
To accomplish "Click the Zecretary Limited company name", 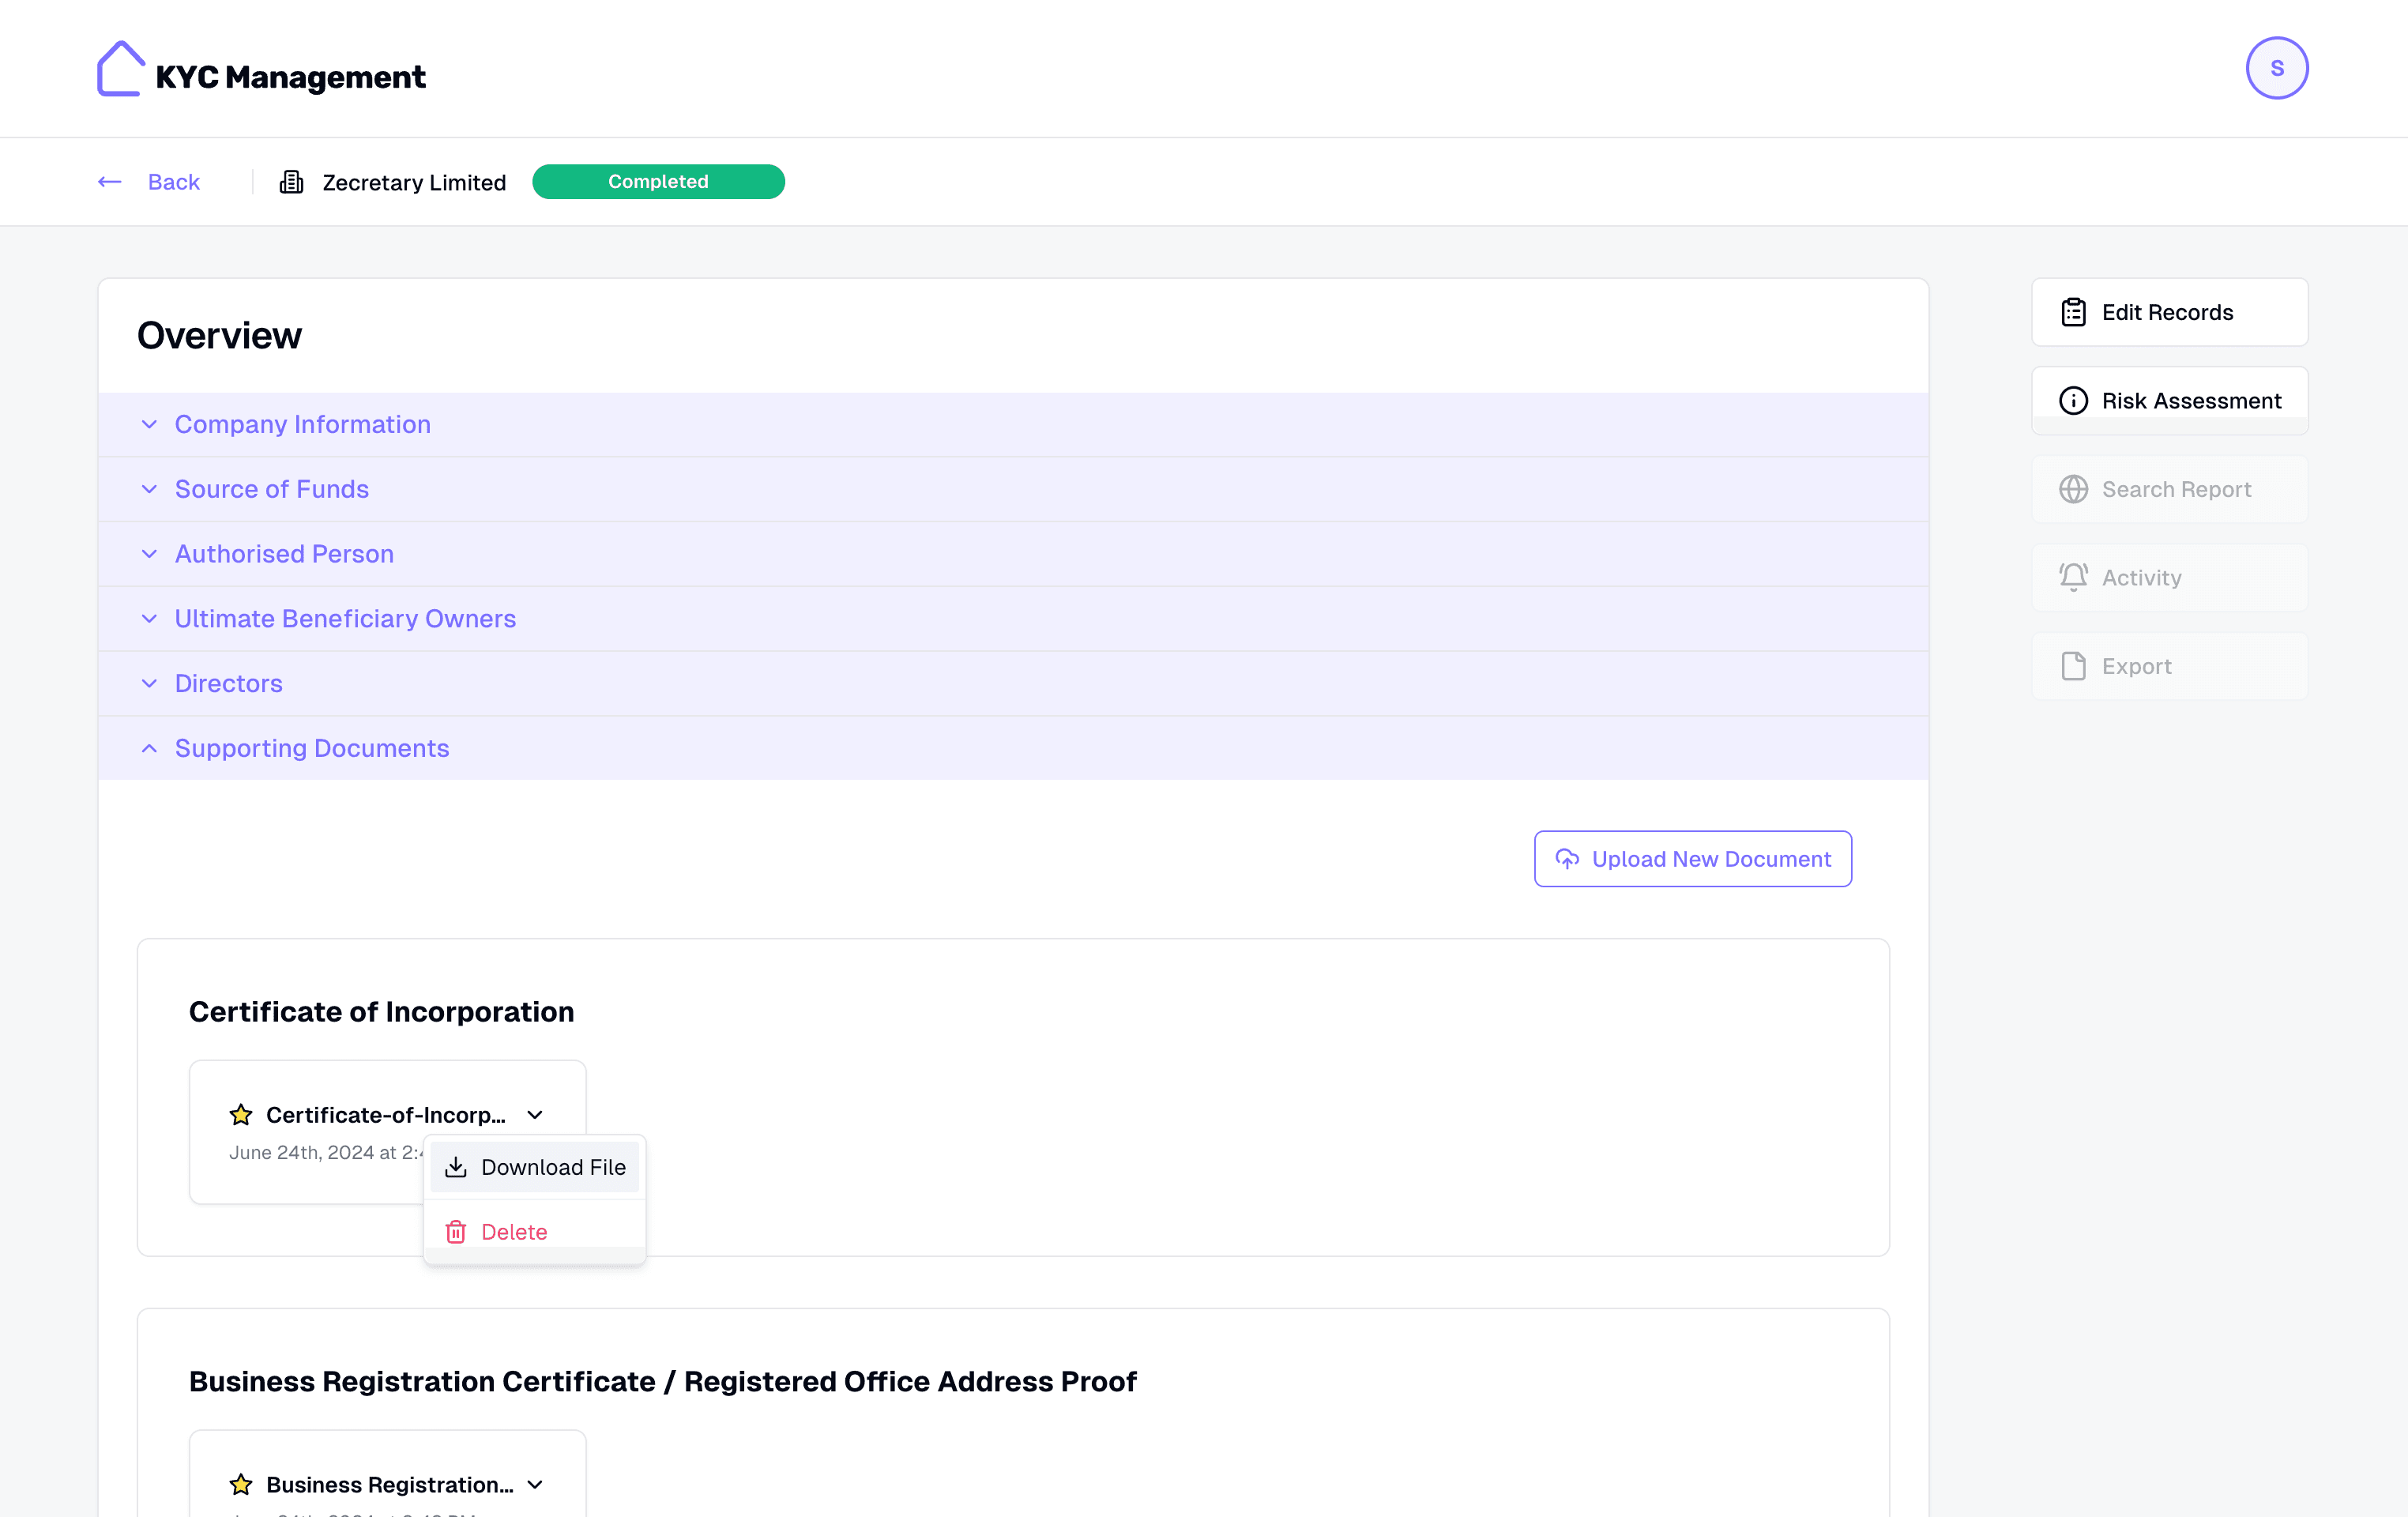I will (x=414, y=182).
